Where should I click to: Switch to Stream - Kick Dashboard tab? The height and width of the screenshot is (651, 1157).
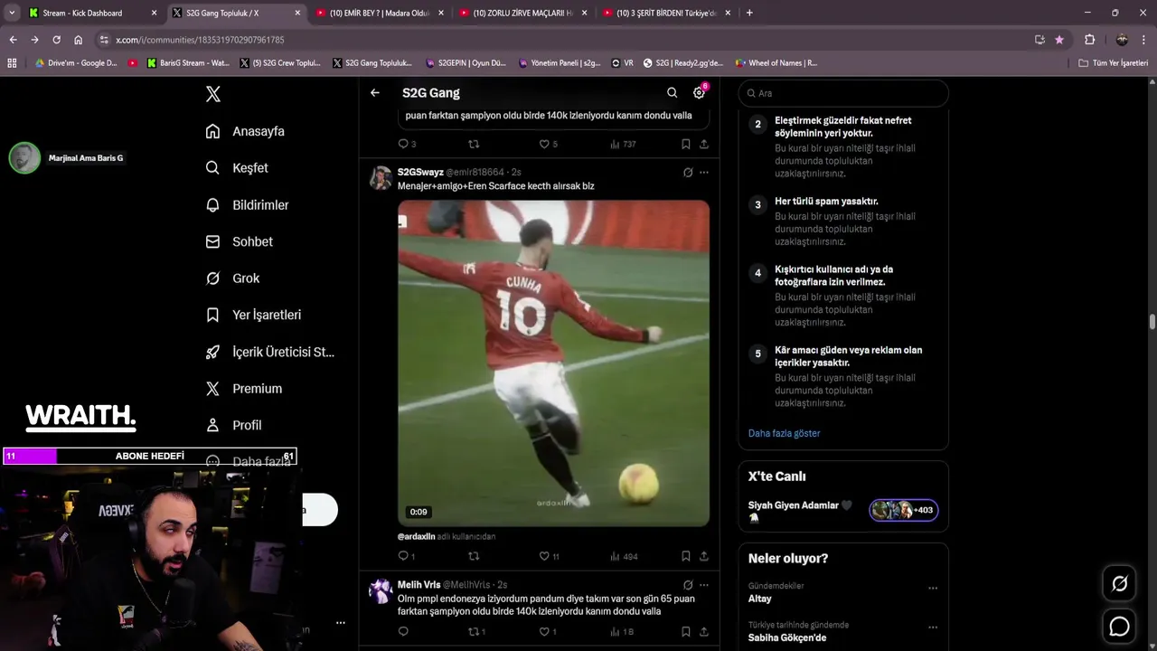coord(91,13)
